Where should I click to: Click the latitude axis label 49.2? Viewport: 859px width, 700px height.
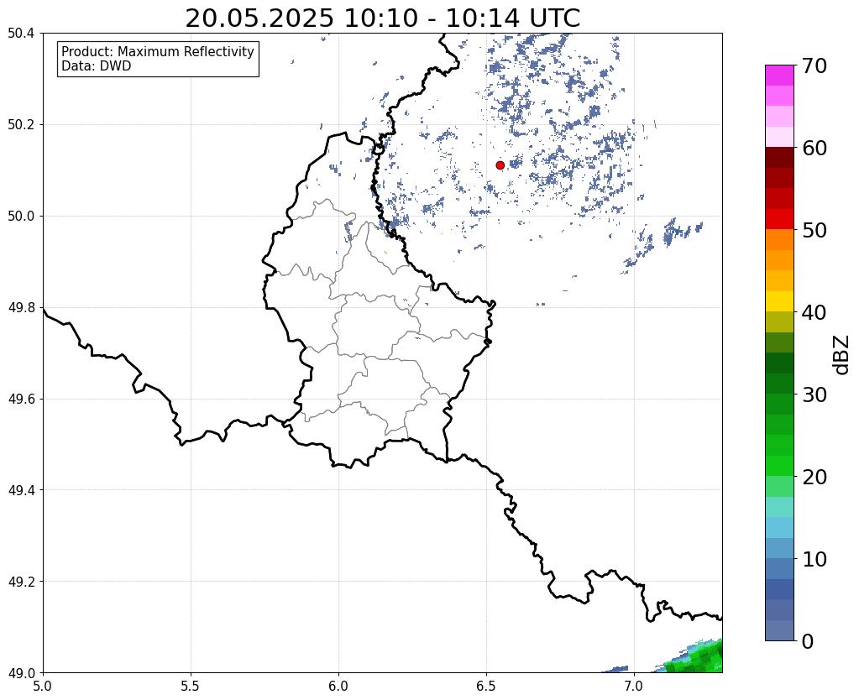[x=21, y=582]
